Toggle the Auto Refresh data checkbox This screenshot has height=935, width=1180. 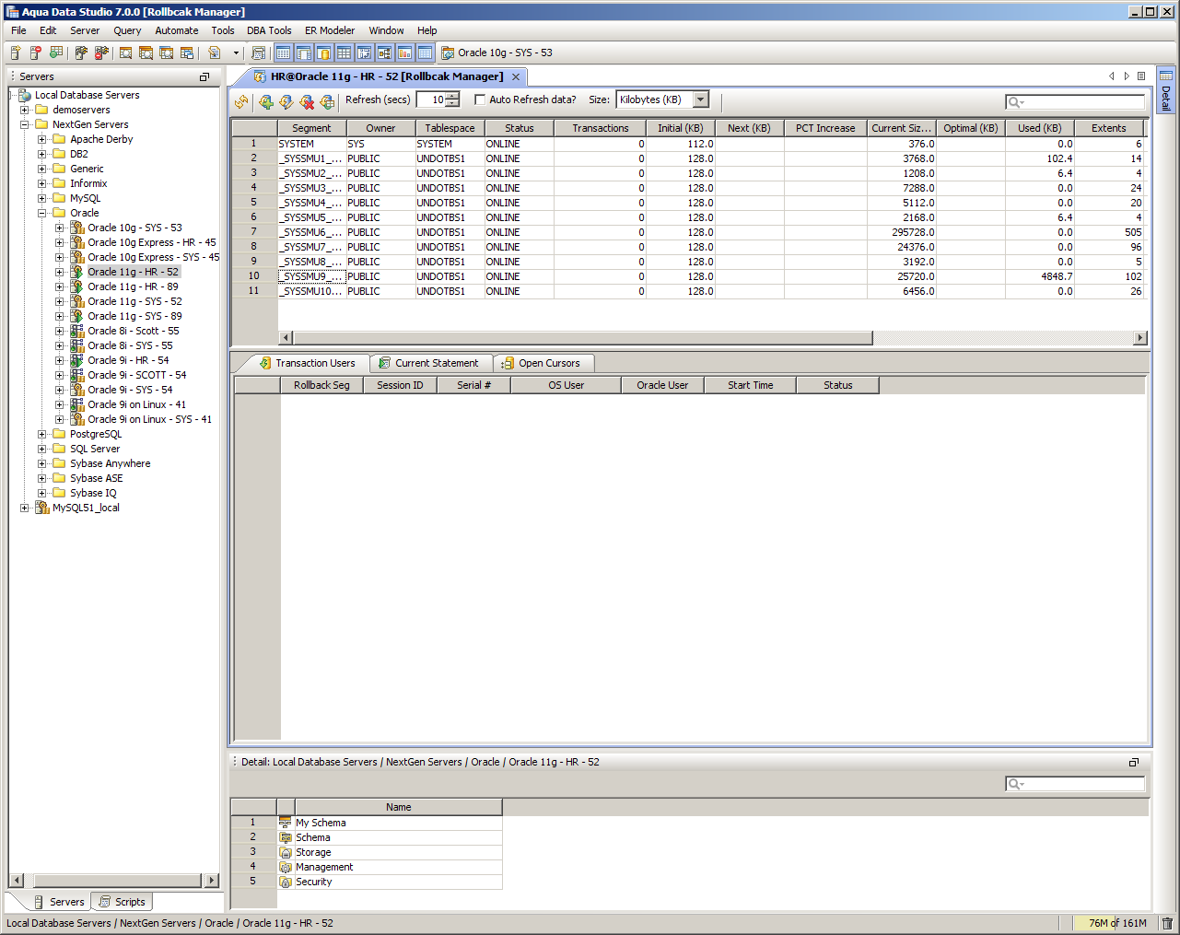480,99
